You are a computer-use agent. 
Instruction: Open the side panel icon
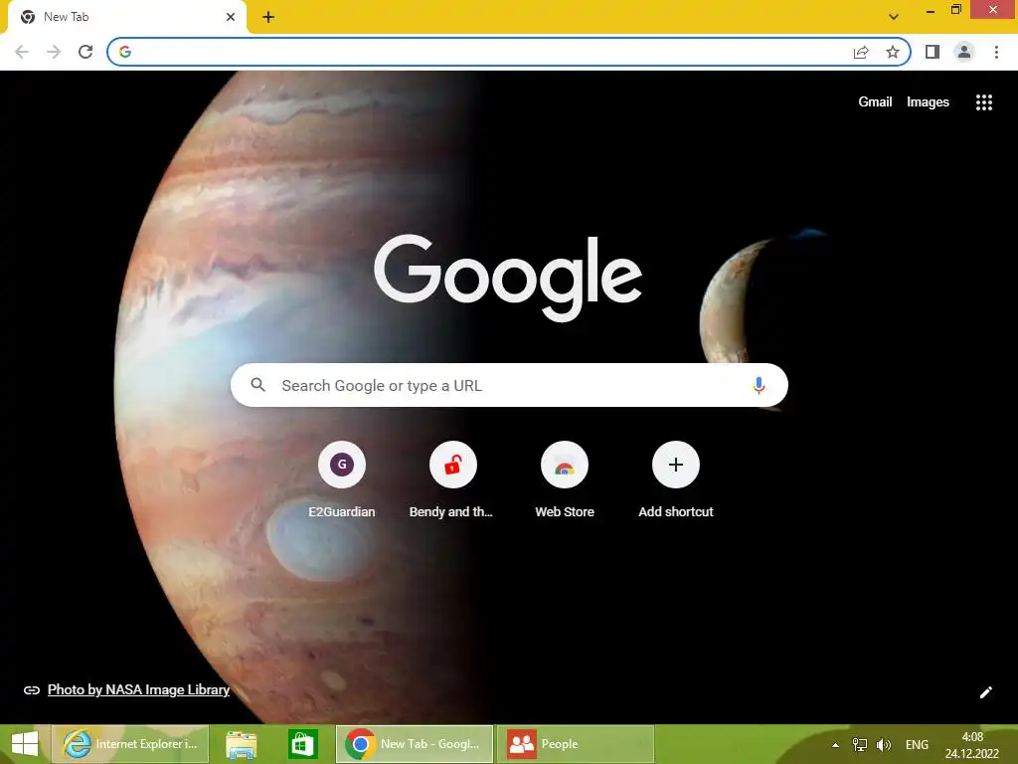tap(933, 52)
